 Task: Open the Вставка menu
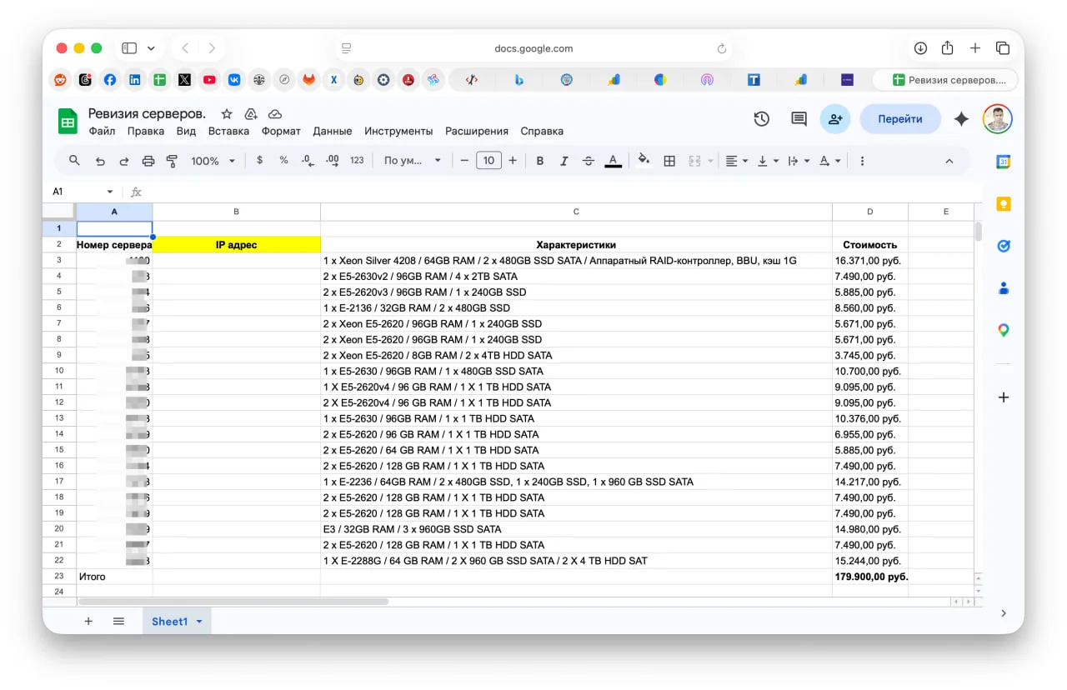tap(228, 131)
